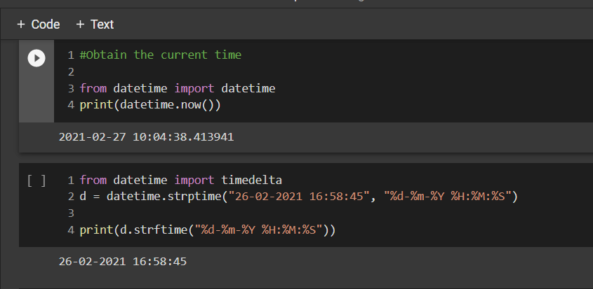This screenshot has width=593, height=289.
Task: Click the "26-02-2021 16:58:45" string literal
Action: point(300,197)
